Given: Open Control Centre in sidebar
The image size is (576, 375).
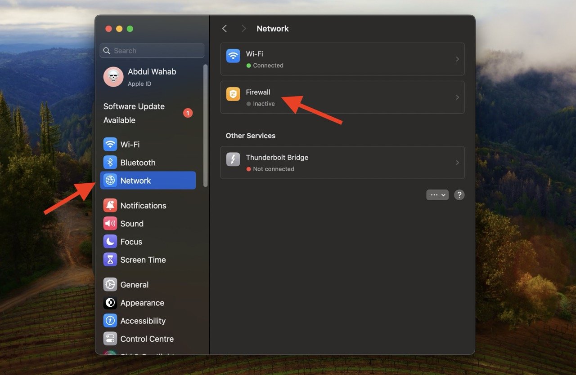Looking at the screenshot, I should click(147, 339).
